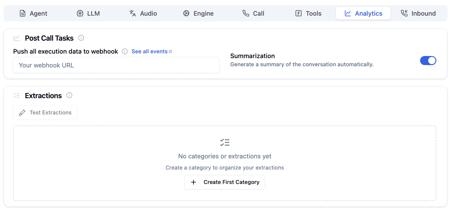
Task: Disable the Summarization toggle
Action: click(428, 61)
